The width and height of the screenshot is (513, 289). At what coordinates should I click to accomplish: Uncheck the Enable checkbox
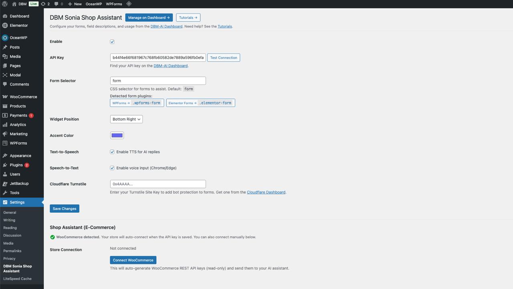click(112, 42)
